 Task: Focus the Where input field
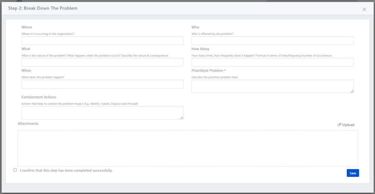[102, 41]
